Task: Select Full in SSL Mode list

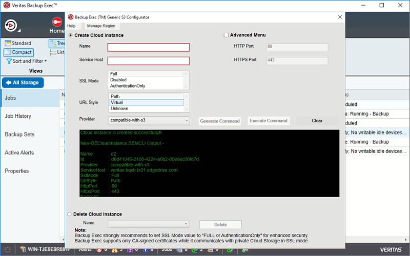Action: point(146,74)
